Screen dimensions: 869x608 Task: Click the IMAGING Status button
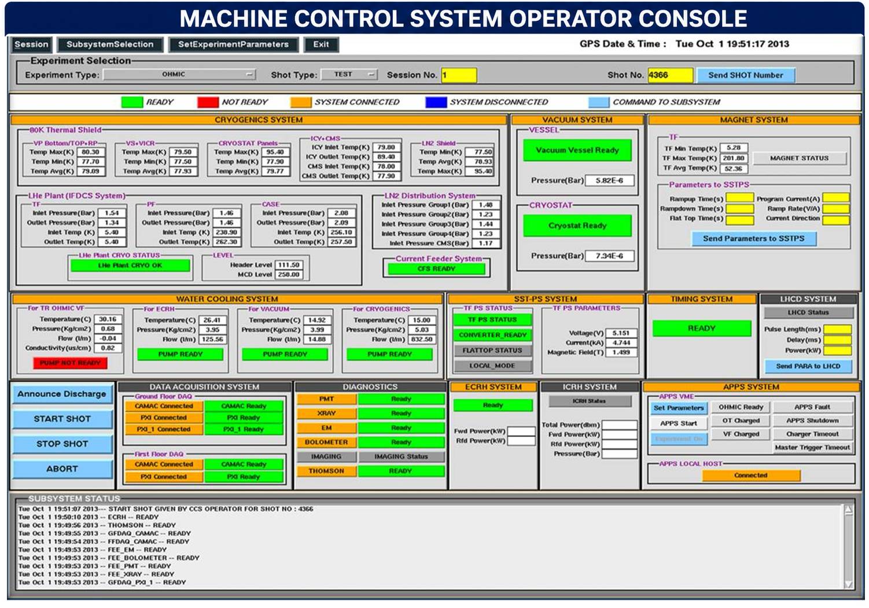click(x=401, y=457)
